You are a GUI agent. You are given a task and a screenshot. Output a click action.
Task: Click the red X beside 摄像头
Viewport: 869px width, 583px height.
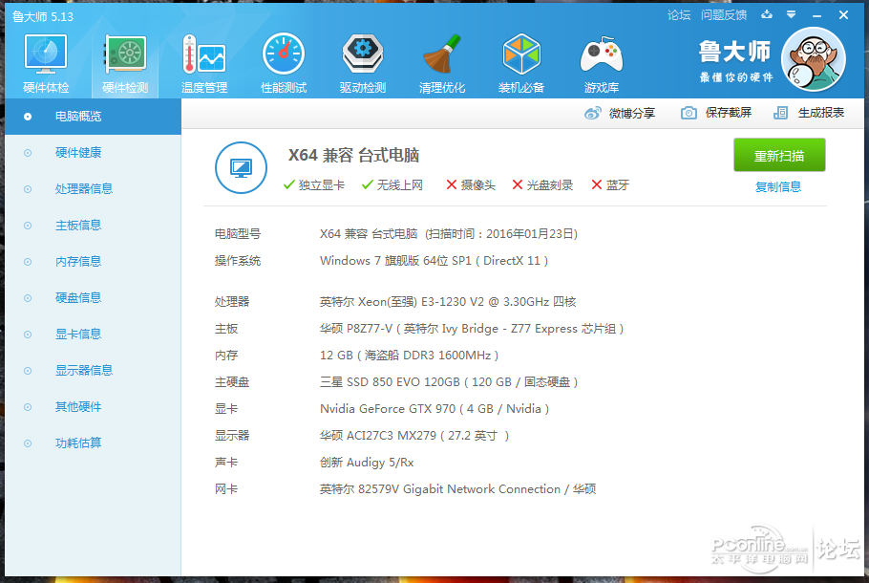point(452,184)
